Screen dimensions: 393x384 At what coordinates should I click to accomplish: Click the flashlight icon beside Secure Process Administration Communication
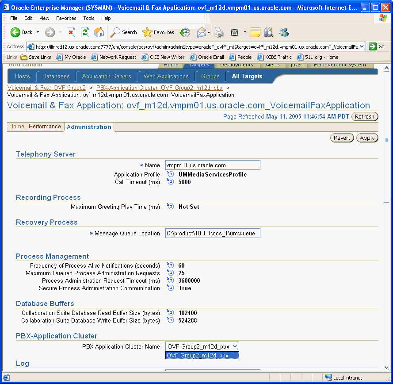click(x=171, y=288)
